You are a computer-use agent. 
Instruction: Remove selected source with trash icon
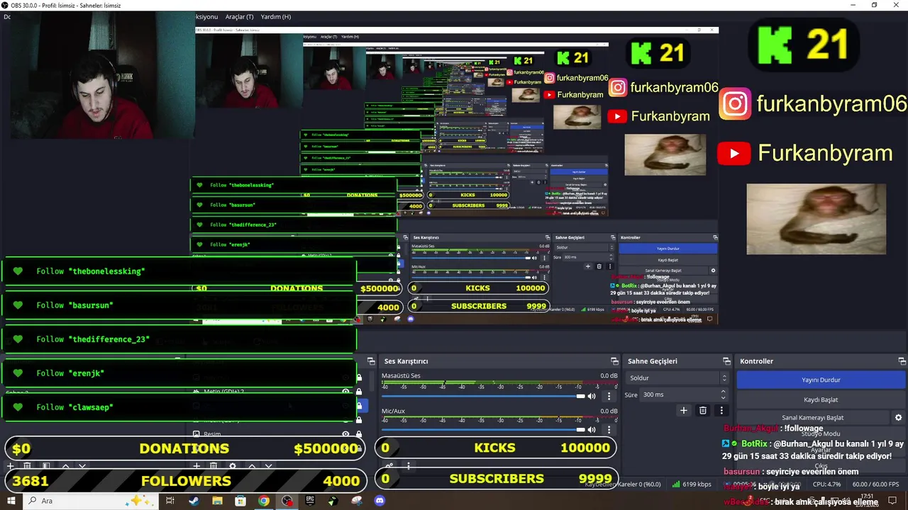click(x=214, y=466)
